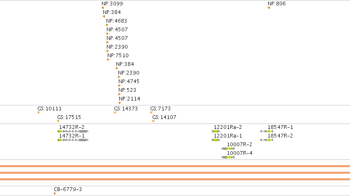350x196 pixels.
Task: Select the 10007R-4 gene model glyph
Action: pyautogui.click(x=228, y=157)
